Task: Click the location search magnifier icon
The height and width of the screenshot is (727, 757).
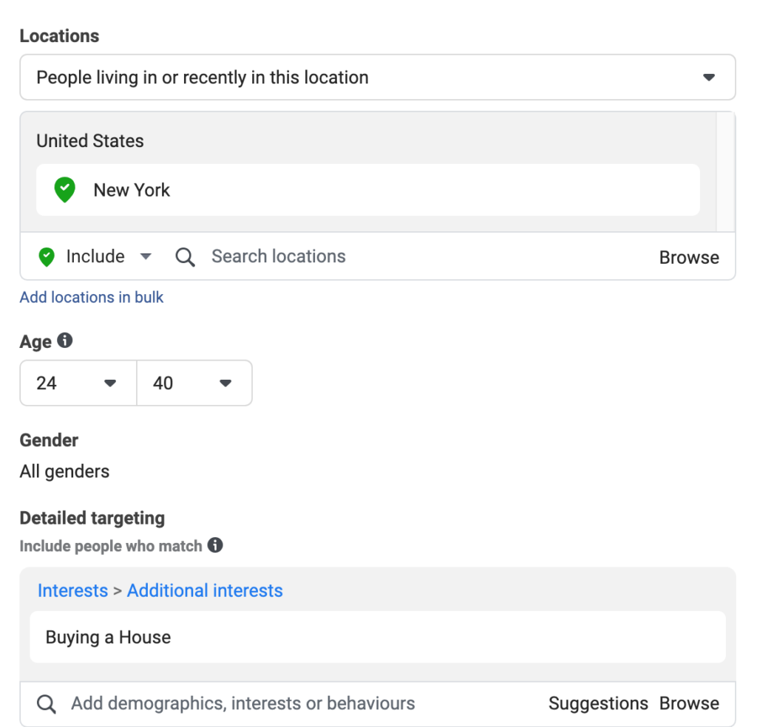Action: pyautogui.click(x=185, y=257)
